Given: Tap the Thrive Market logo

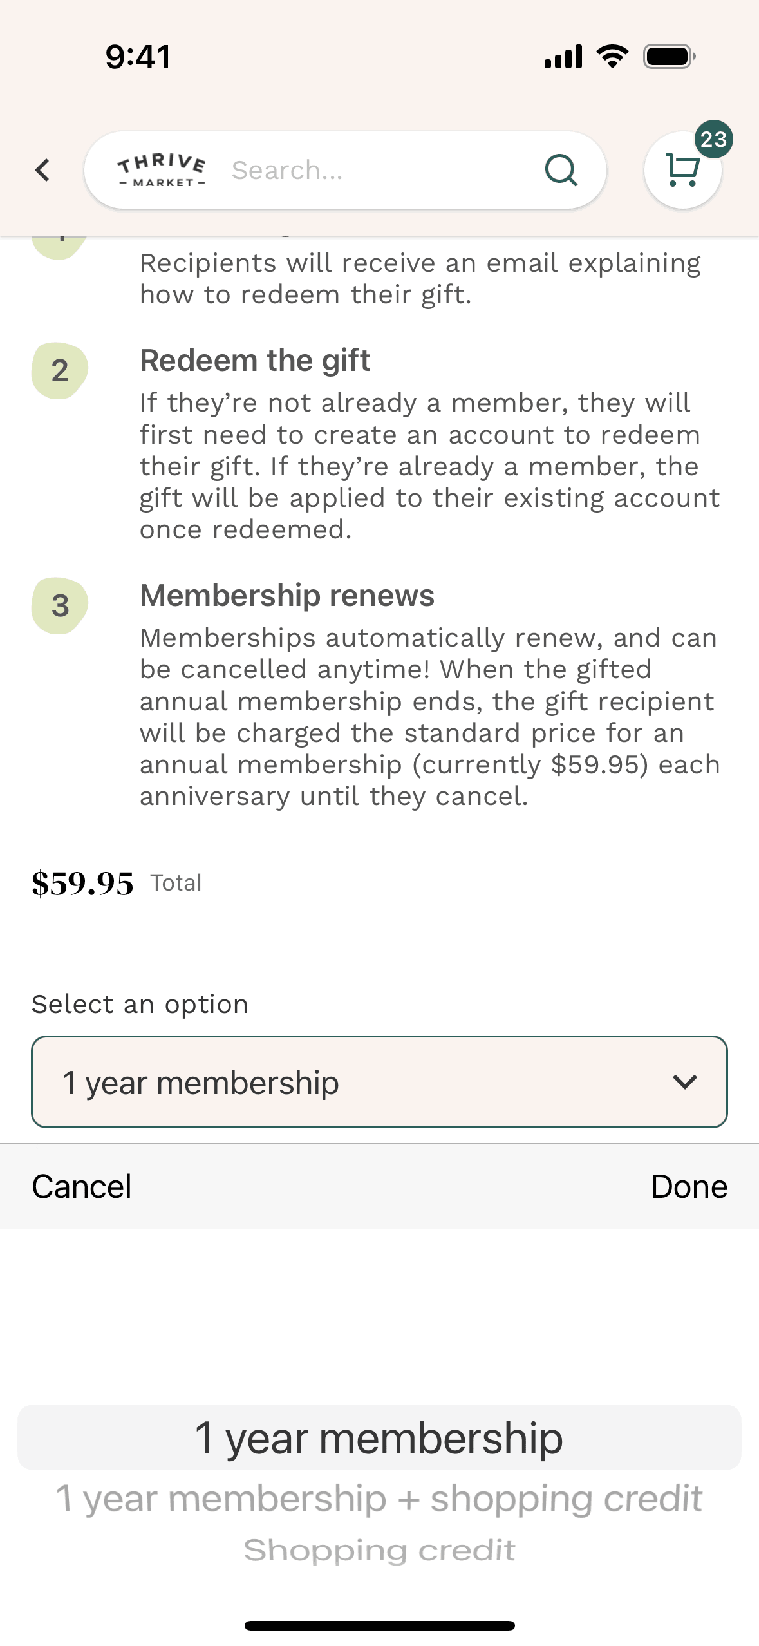Looking at the screenshot, I should [162, 171].
